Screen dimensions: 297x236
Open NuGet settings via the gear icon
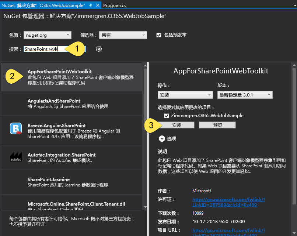[98, 48]
